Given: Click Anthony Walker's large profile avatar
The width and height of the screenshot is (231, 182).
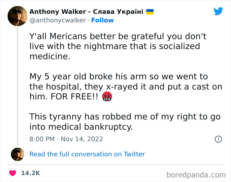Looking at the screenshot, I should pos(17,16).
